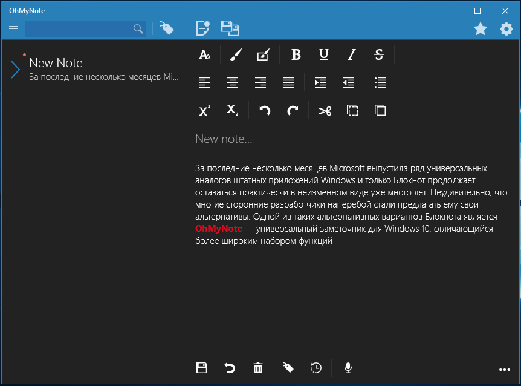
Task: Open font size options
Action: click(205, 54)
